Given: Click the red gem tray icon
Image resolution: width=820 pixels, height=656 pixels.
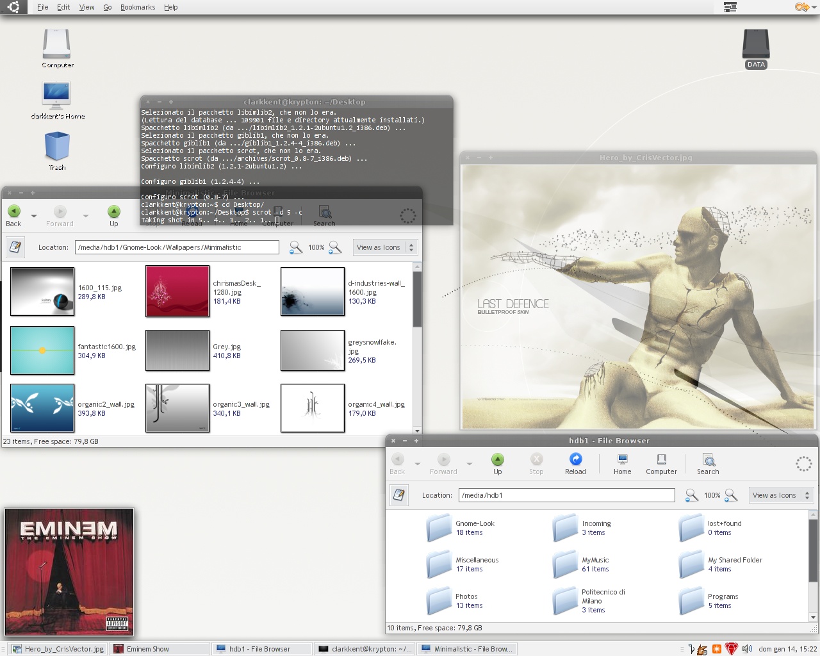Looking at the screenshot, I should [x=731, y=649].
